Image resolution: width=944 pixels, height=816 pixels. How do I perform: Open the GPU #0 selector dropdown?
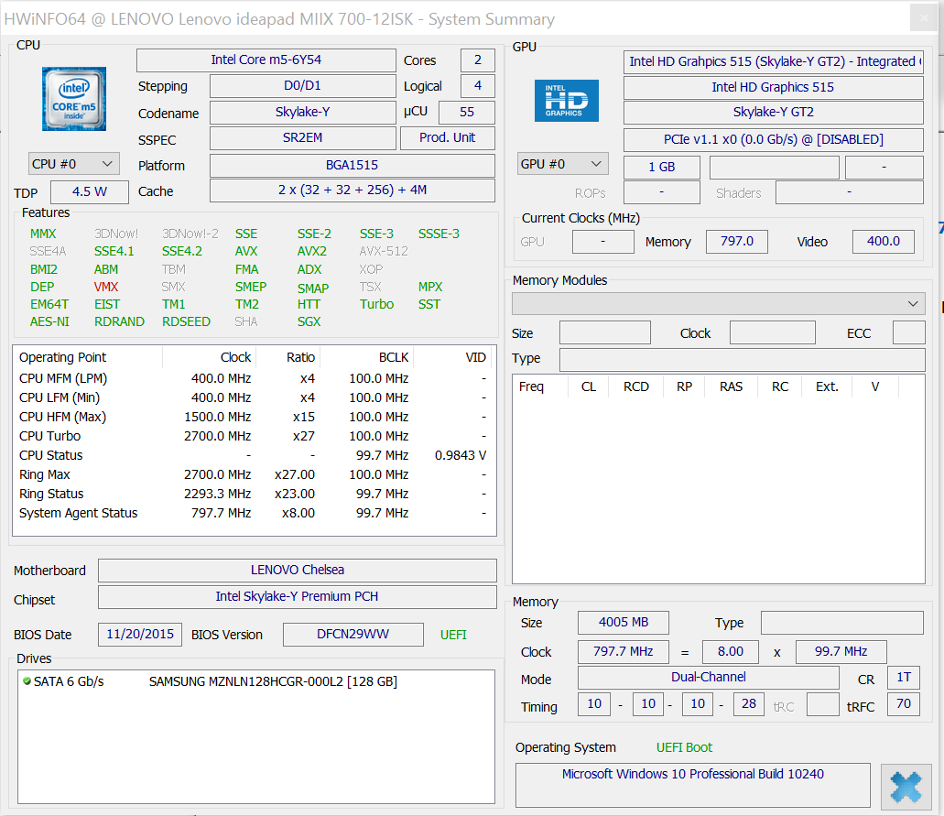(x=562, y=164)
